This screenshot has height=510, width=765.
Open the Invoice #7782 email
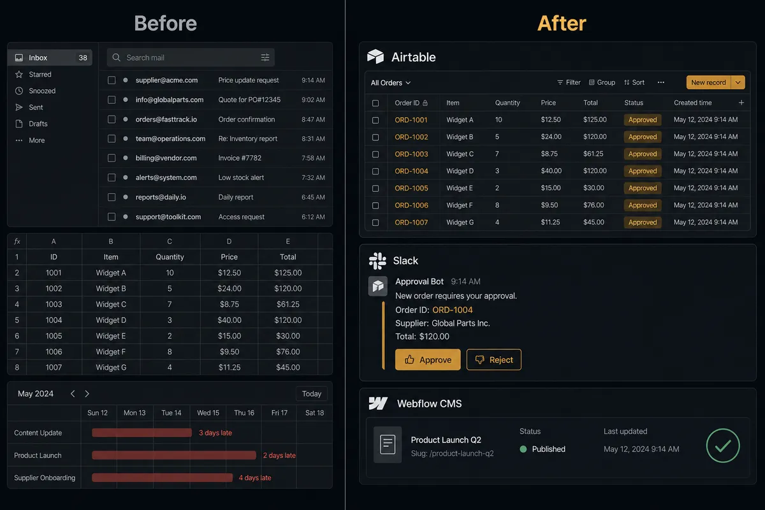pos(215,158)
